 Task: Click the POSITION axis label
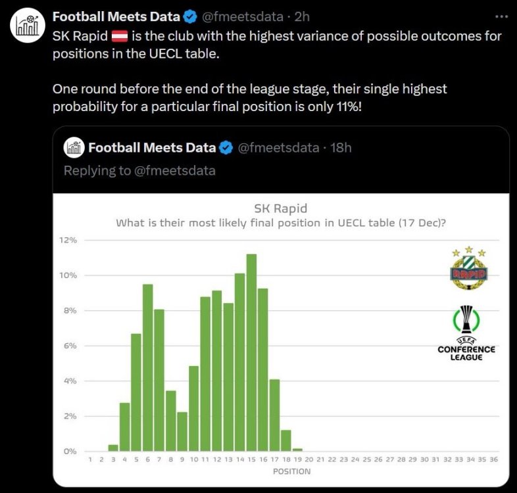pos(292,471)
